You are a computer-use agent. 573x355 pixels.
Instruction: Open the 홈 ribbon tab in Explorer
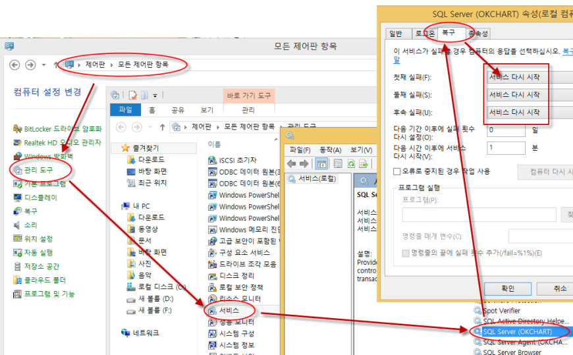tap(152, 110)
